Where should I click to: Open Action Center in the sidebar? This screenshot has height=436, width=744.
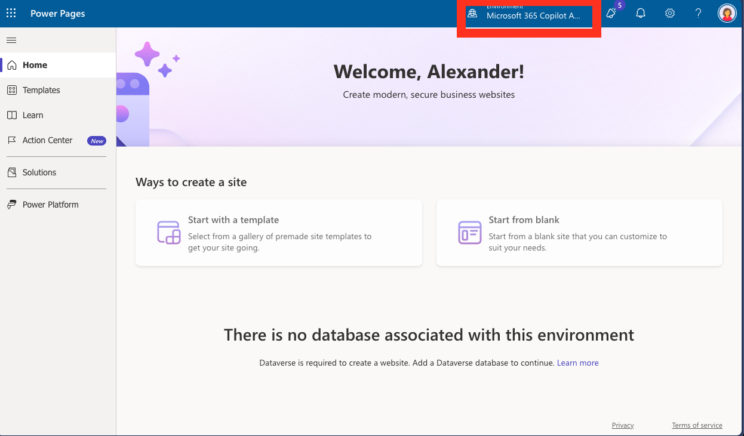47,140
